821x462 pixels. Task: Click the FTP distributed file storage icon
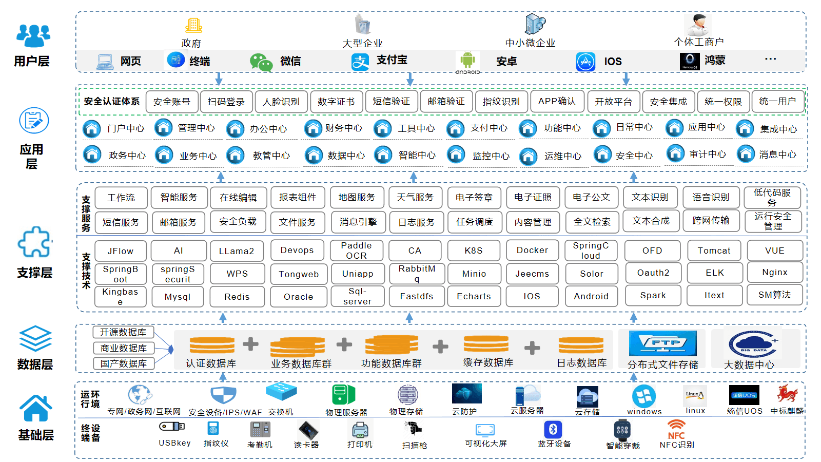662,343
